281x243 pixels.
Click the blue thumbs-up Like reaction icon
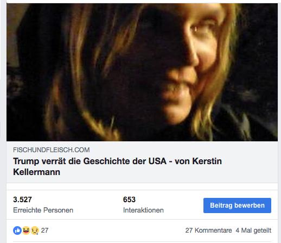(17, 230)
